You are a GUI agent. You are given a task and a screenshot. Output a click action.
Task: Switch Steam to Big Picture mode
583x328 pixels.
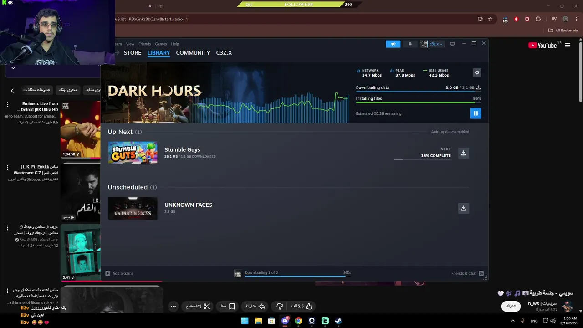pos(452,44)
